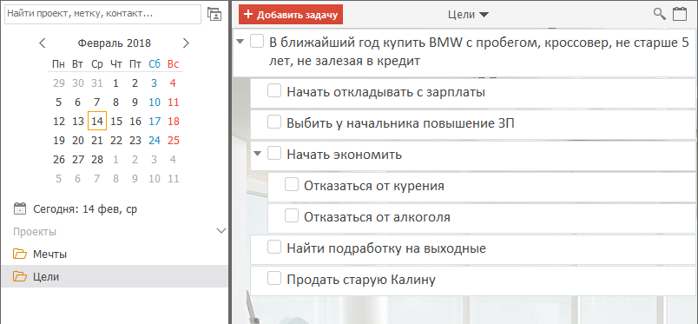The image size is (698, 324).
Task: Go to previous month arrow
Action: [43, 43]
